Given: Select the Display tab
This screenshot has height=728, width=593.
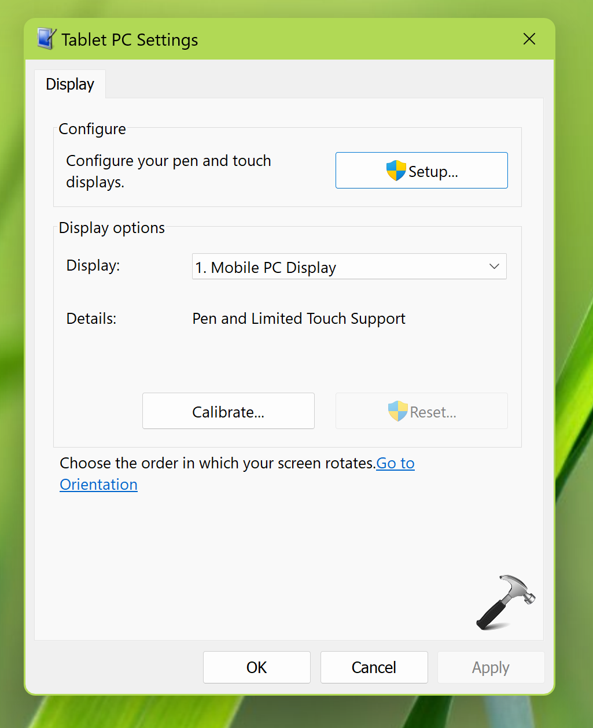Looking at the screenshot, I should click(x=70, y=84).
